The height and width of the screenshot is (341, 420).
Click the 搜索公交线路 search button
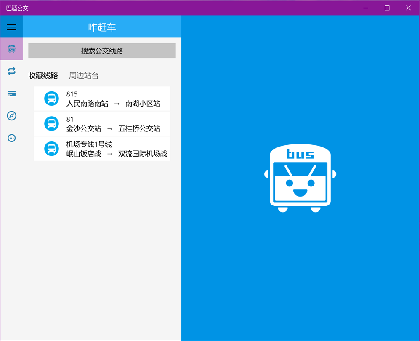(x=102, y=51)
